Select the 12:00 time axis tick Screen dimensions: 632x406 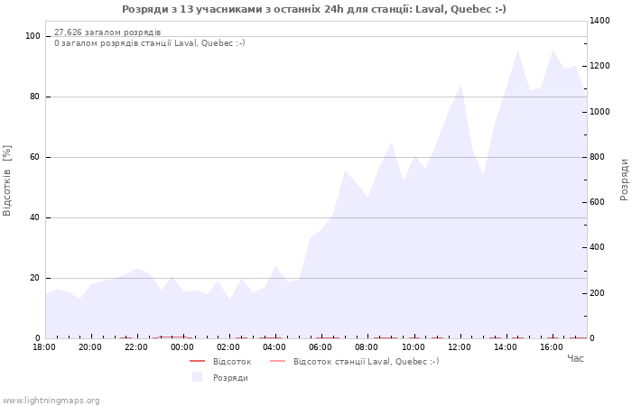point(459,346)
